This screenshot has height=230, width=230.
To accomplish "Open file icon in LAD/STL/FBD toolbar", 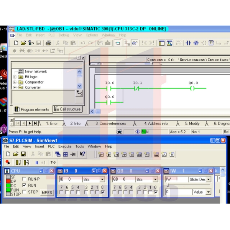I will click(23, 43).
